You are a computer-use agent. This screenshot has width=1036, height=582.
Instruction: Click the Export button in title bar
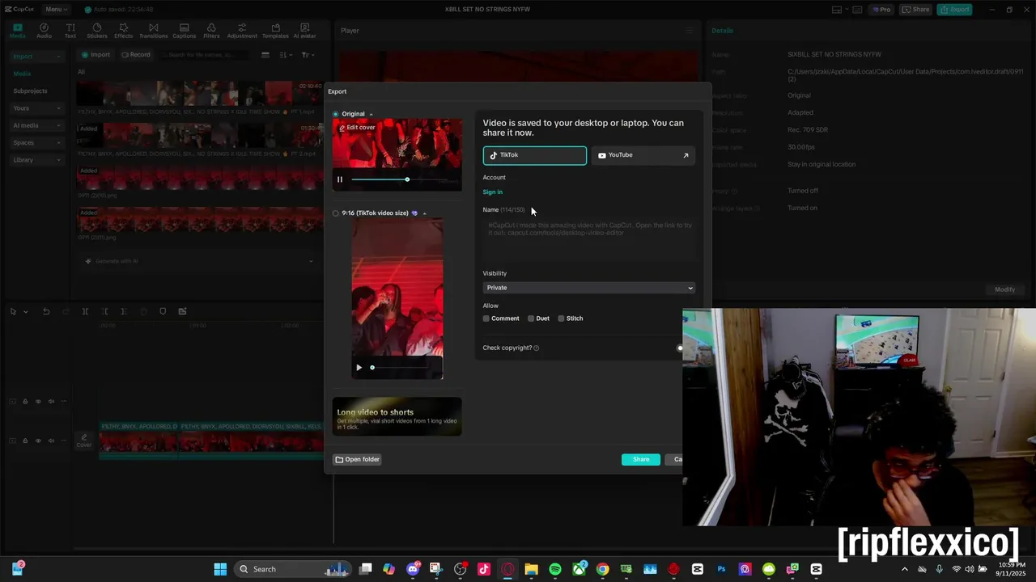point(954,10)
